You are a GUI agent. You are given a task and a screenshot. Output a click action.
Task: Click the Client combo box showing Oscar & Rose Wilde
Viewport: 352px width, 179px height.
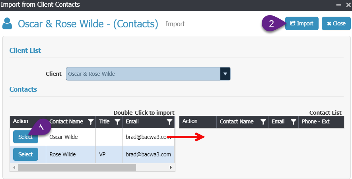pos(148,74)
